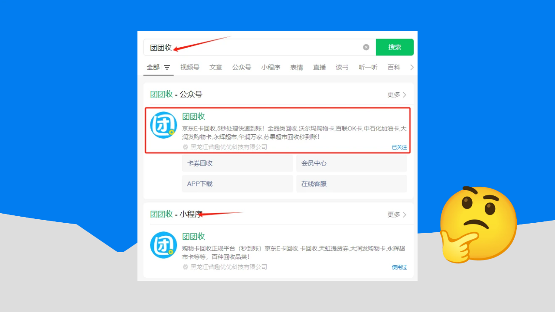Open the 团团收 小程序 title link
This screenshot has width=555, height=312.
193,237
